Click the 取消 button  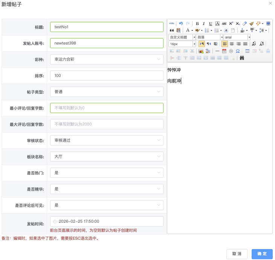coord(237,254)
